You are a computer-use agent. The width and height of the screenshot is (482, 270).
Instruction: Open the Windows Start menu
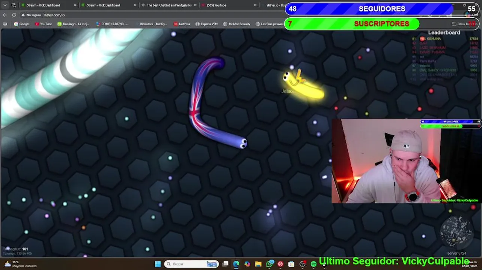pos(158,264)
